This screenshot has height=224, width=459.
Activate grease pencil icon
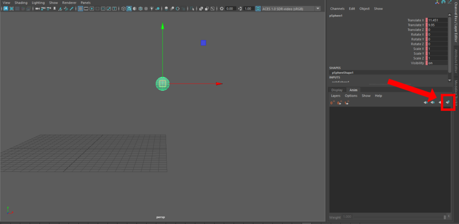[x=71, y=9]
